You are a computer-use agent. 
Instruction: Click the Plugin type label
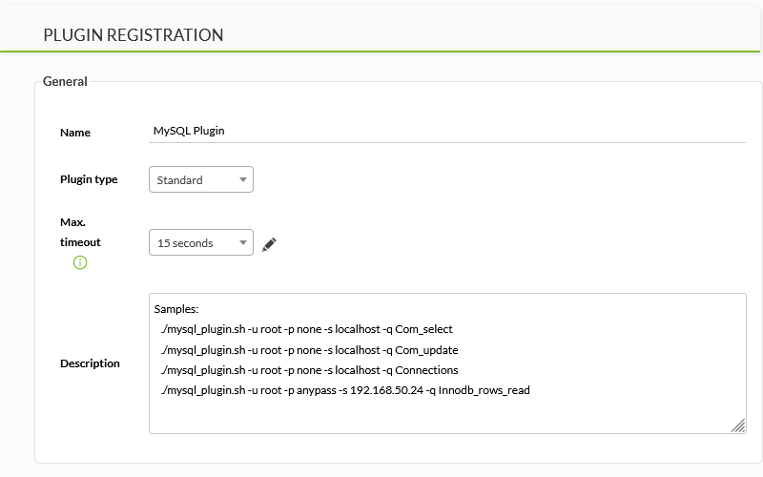89,179
